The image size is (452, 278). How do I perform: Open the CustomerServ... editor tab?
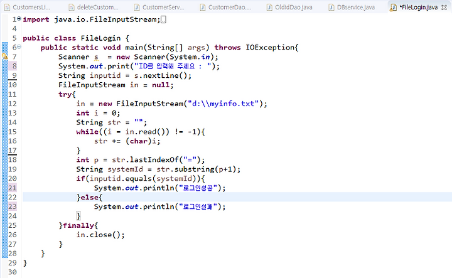pos(159,7)
